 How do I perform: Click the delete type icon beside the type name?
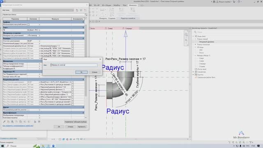85,10
